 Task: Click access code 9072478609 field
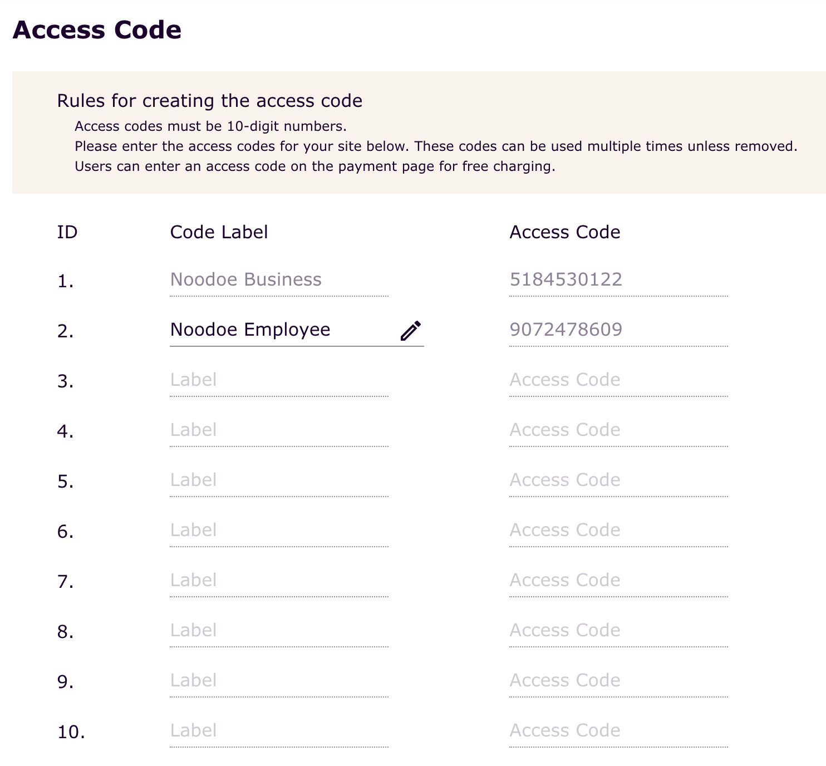pyautogui.click(x=618, y=330)
